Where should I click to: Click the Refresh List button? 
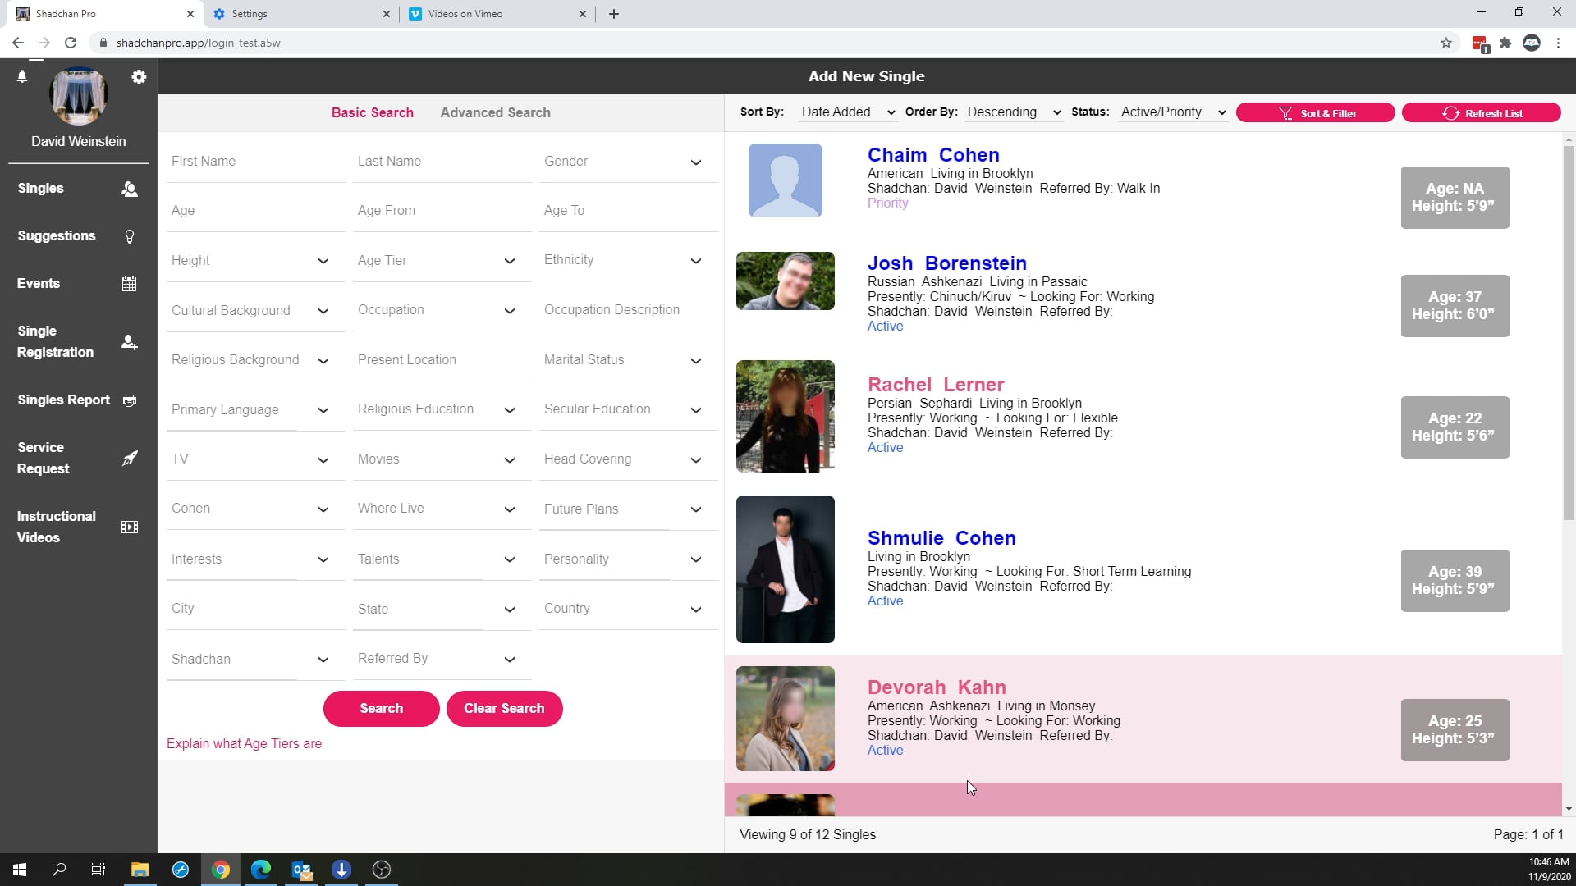1481,113
